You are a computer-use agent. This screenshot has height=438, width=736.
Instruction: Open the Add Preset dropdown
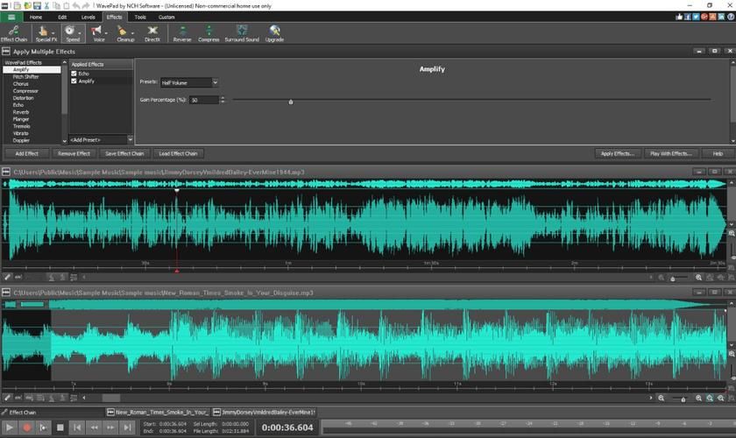(x=101, y=140)
